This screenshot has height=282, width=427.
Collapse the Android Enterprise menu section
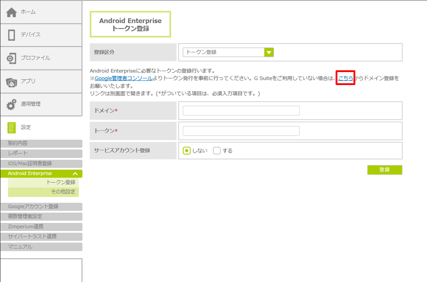[x=75, y=174]
